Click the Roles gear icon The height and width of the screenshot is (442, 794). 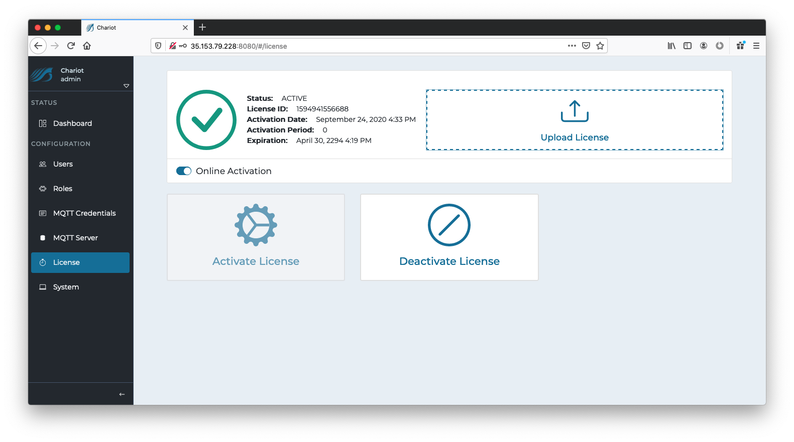pos(43,189)
